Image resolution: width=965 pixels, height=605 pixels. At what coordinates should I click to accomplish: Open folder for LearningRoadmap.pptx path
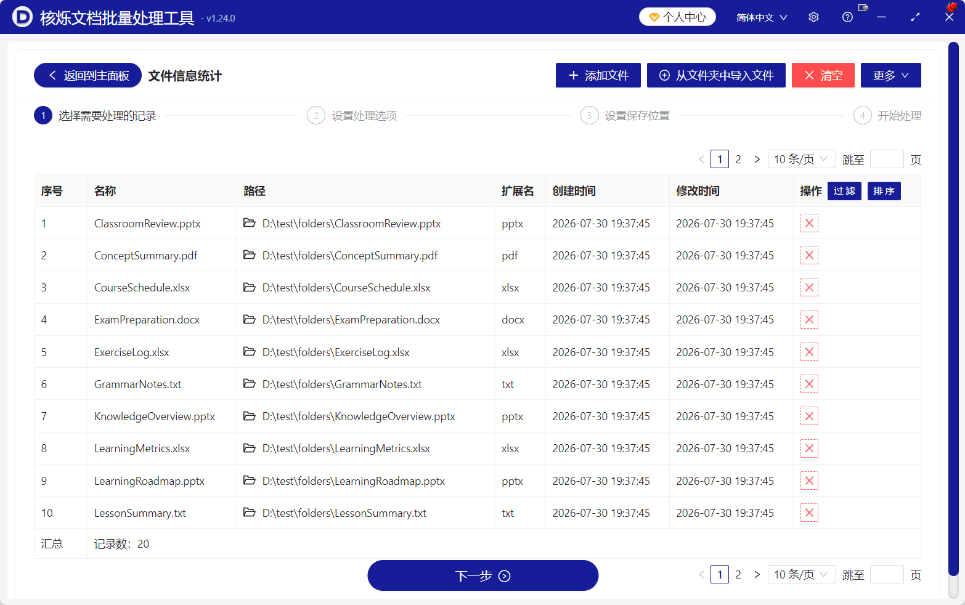coord(250,481)
